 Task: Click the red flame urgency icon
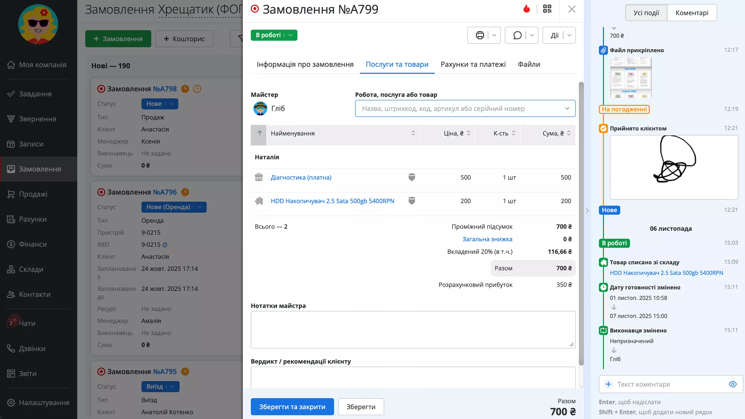tap(526, 9)
